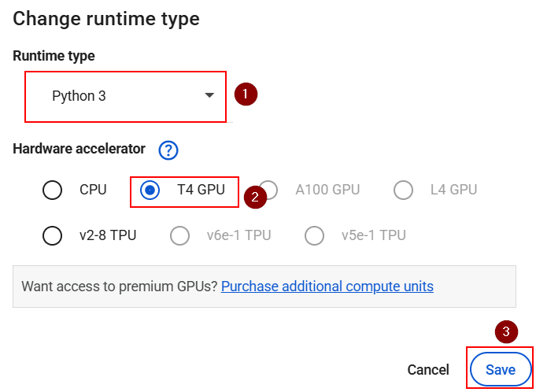
Task: Click the Want access to premium GPUs text
Action: [120, 287]
